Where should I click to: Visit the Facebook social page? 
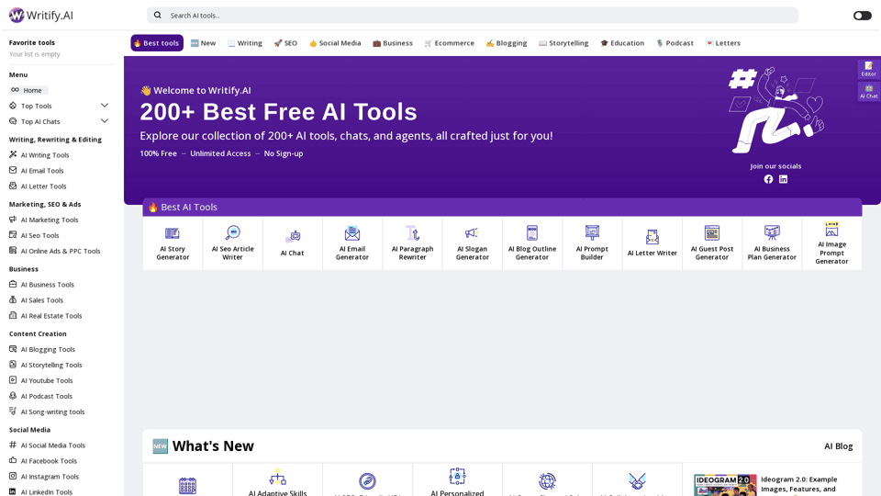tap(768, 179)
